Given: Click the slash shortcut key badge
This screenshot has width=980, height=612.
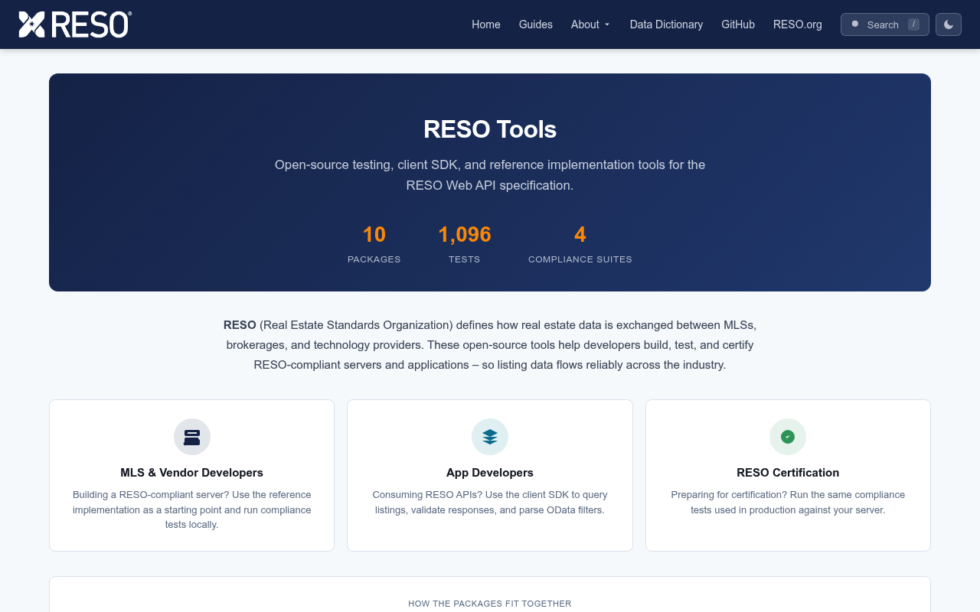Looking at the screenshot, I should tap(913, 24).
